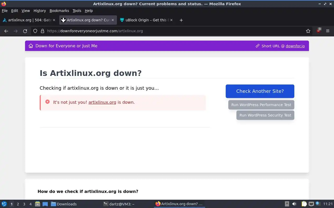The width and height of the screenshot is (334, 208).
Task: Select the Firefox taskbar window entry
Action: pyautogui.click(x=179, y=204)
